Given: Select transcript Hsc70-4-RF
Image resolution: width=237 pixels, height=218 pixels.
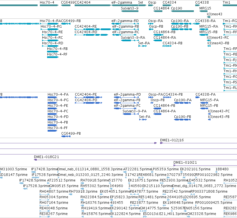Looking at the screenshot, I should click(x=53, y=57).
